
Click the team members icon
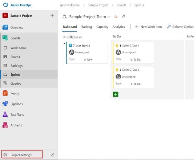click(123, 16)
